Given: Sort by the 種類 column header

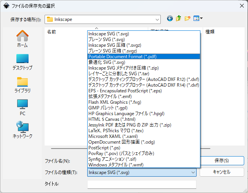Looking at the screenshot, I should coord(210,32).
